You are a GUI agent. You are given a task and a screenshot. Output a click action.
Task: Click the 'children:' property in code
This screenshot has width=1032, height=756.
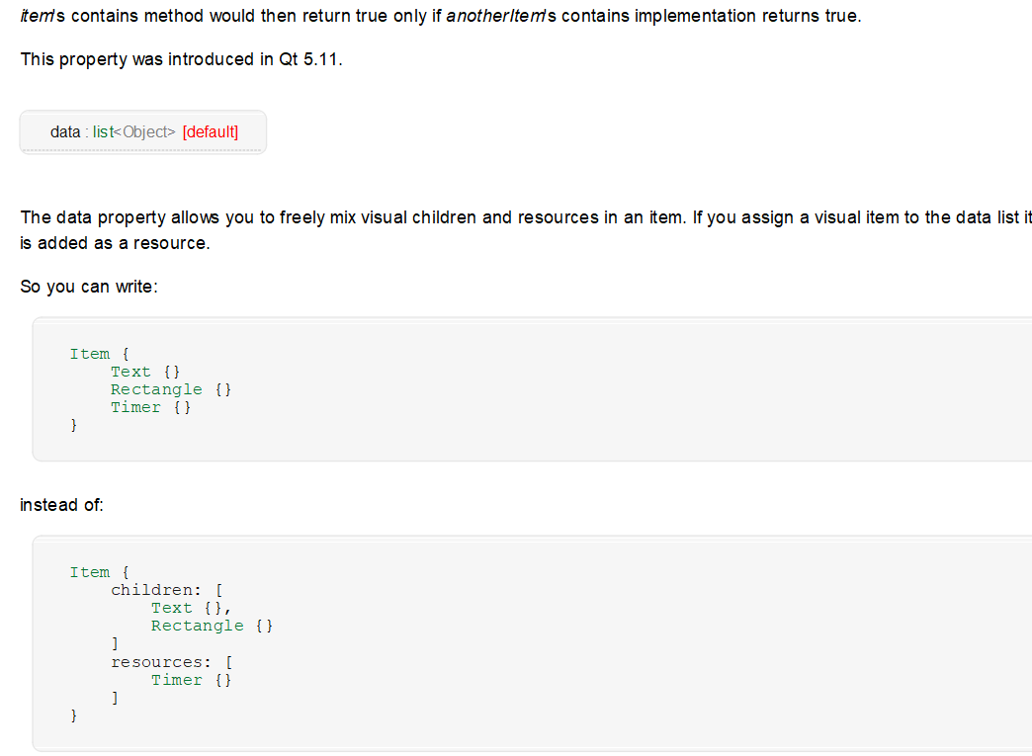coord(156,590)
